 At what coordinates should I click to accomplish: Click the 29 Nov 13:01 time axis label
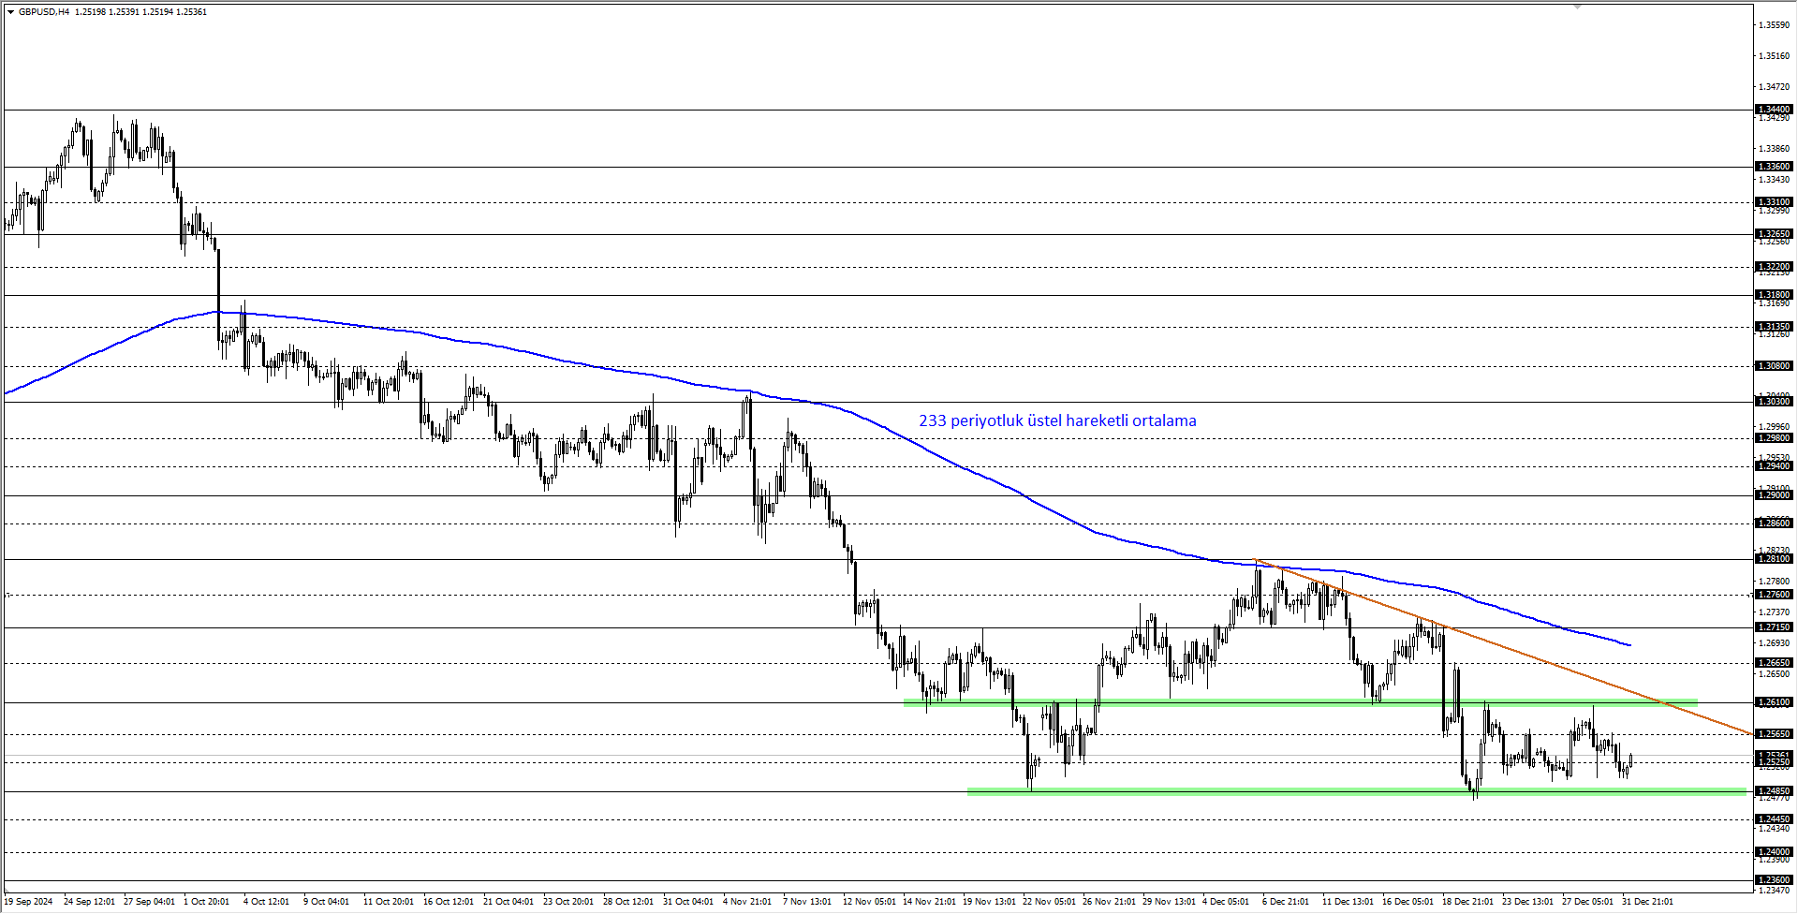point(1169,902)
